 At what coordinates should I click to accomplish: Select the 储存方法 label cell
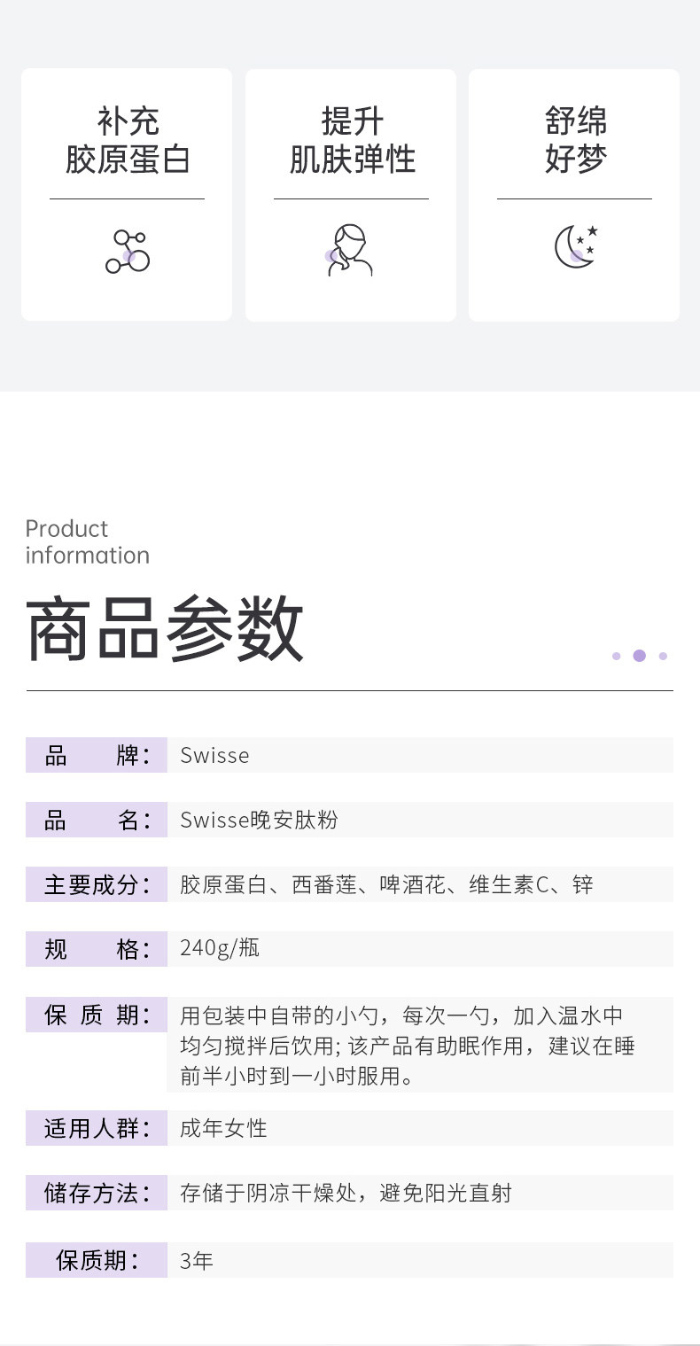pos(97,1194)
